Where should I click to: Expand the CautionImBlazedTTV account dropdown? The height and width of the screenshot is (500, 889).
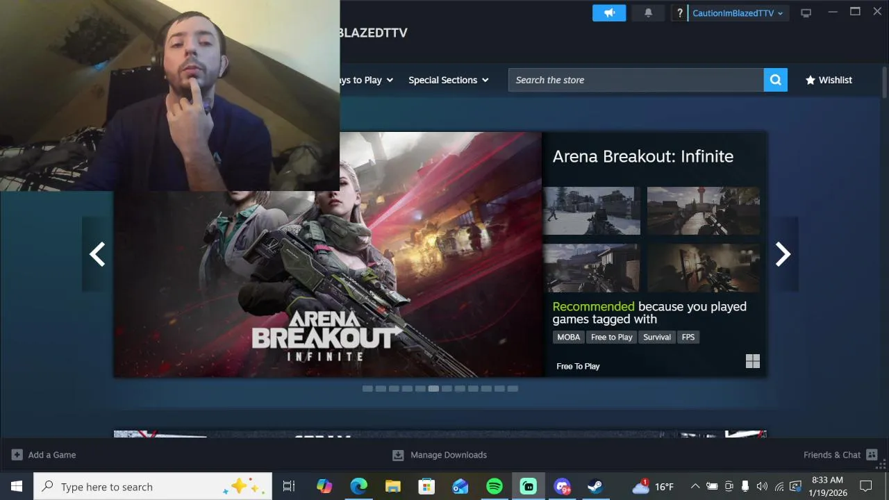(738, 12)
